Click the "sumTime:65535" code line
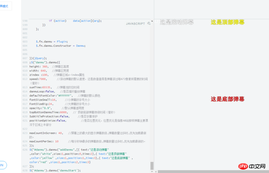The height and width of the screenshot is (173, 269). [54, 87]
